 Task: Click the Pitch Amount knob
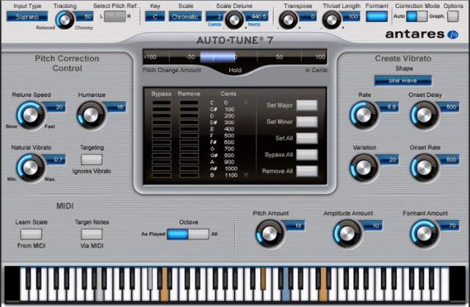(270, 234)
